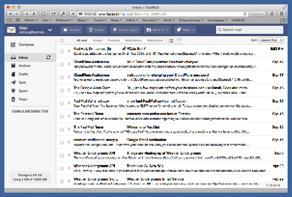The height and width of the screenshot is (197, 292).
Task: Check the second message's checkbox
Action: coord(62,64)
